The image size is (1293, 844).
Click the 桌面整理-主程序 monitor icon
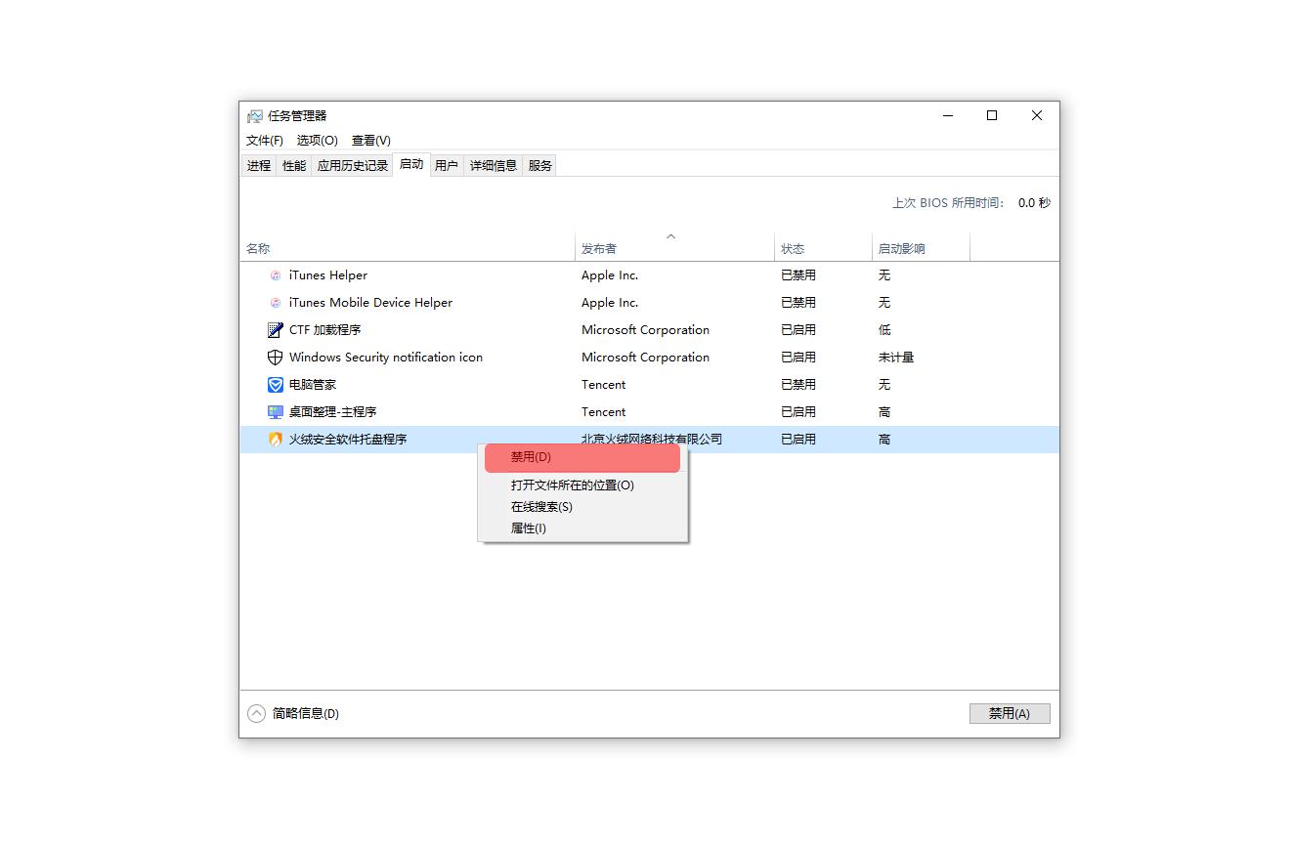[x=275, y=412]
